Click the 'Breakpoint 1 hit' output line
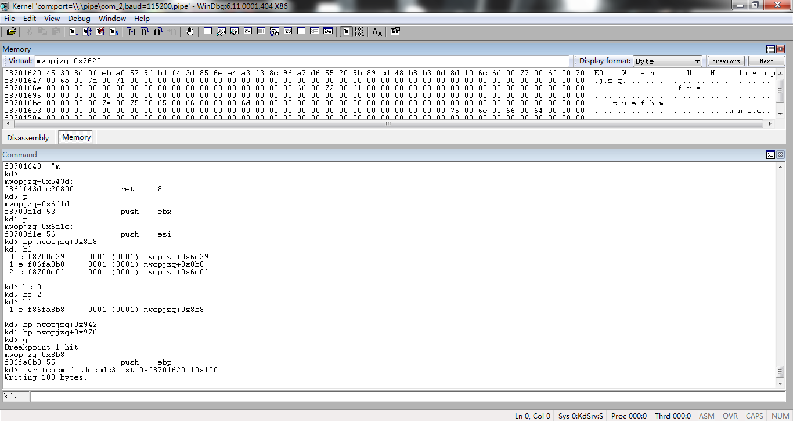 [x=41, y=347]
